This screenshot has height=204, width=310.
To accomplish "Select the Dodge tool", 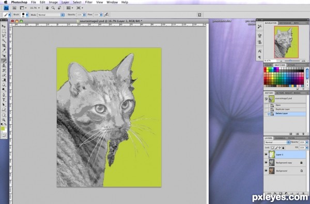I will 4,90.
